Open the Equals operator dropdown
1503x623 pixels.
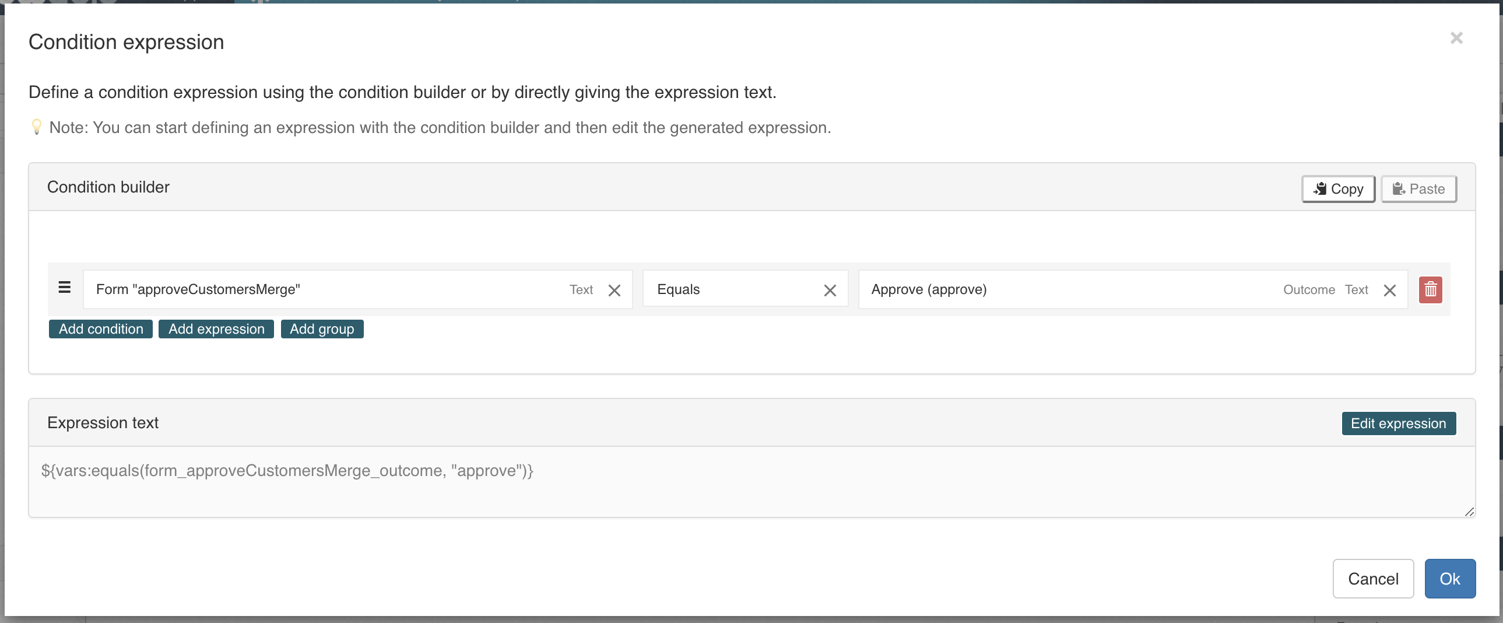tap(729, 289)
